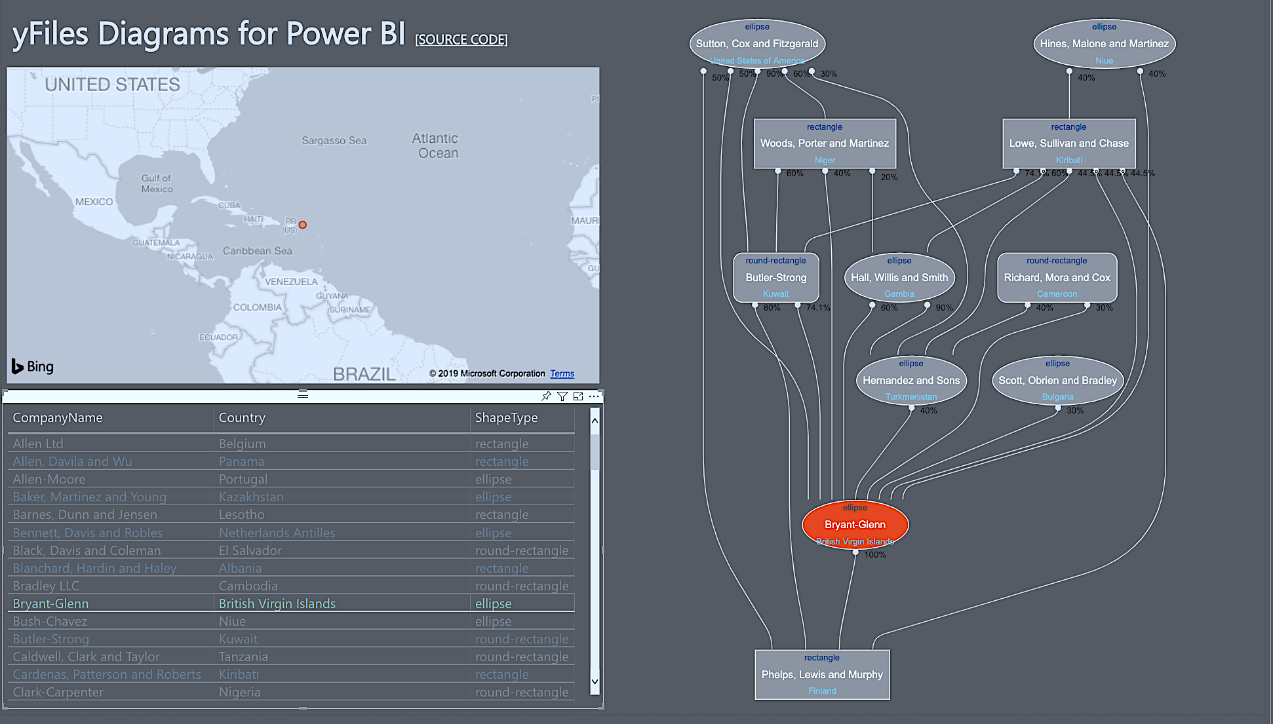Select the Bryant-Glenn red ellipse node

click(x=855, y=524)
